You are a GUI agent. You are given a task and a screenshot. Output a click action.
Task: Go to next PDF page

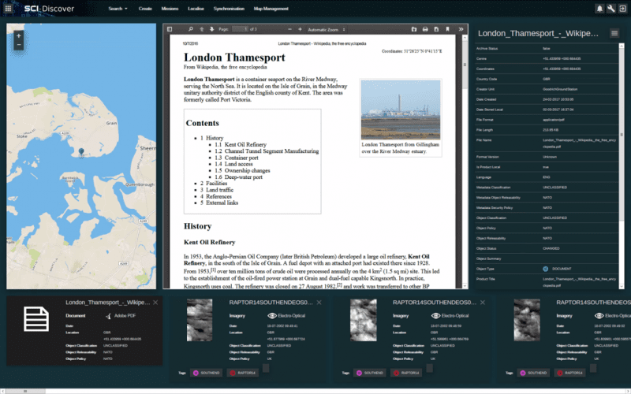211,29
